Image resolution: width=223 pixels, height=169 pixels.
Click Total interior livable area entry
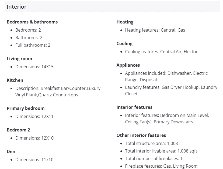(x=161, y=151)
